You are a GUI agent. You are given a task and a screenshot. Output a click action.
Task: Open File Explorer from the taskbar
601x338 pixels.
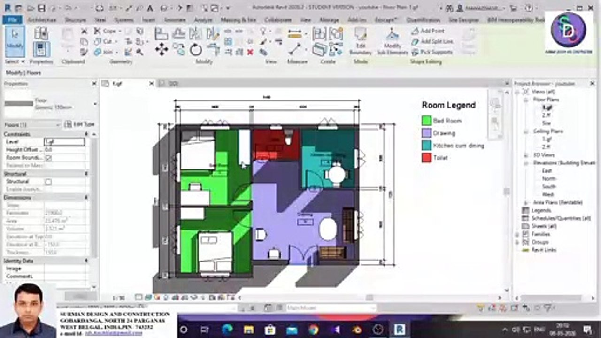tap(248, 330)
